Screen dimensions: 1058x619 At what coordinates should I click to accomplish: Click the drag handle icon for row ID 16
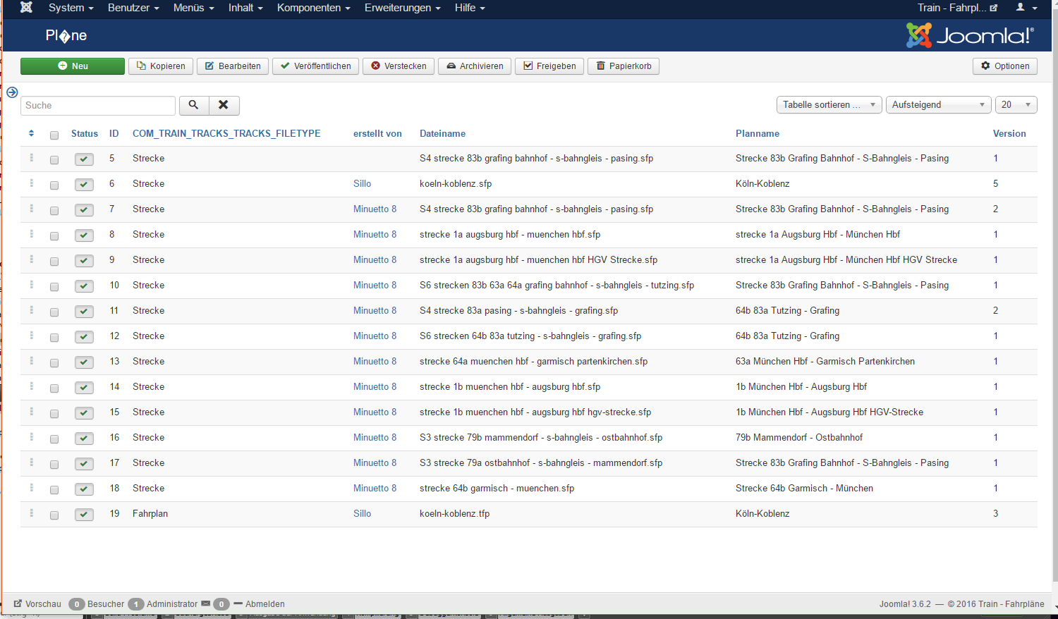pos(32,437)
